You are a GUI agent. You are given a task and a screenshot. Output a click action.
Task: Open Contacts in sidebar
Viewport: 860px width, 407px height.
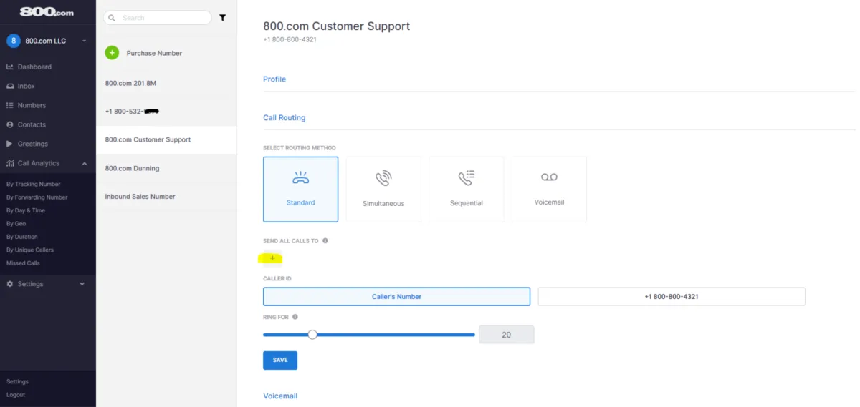32,124
